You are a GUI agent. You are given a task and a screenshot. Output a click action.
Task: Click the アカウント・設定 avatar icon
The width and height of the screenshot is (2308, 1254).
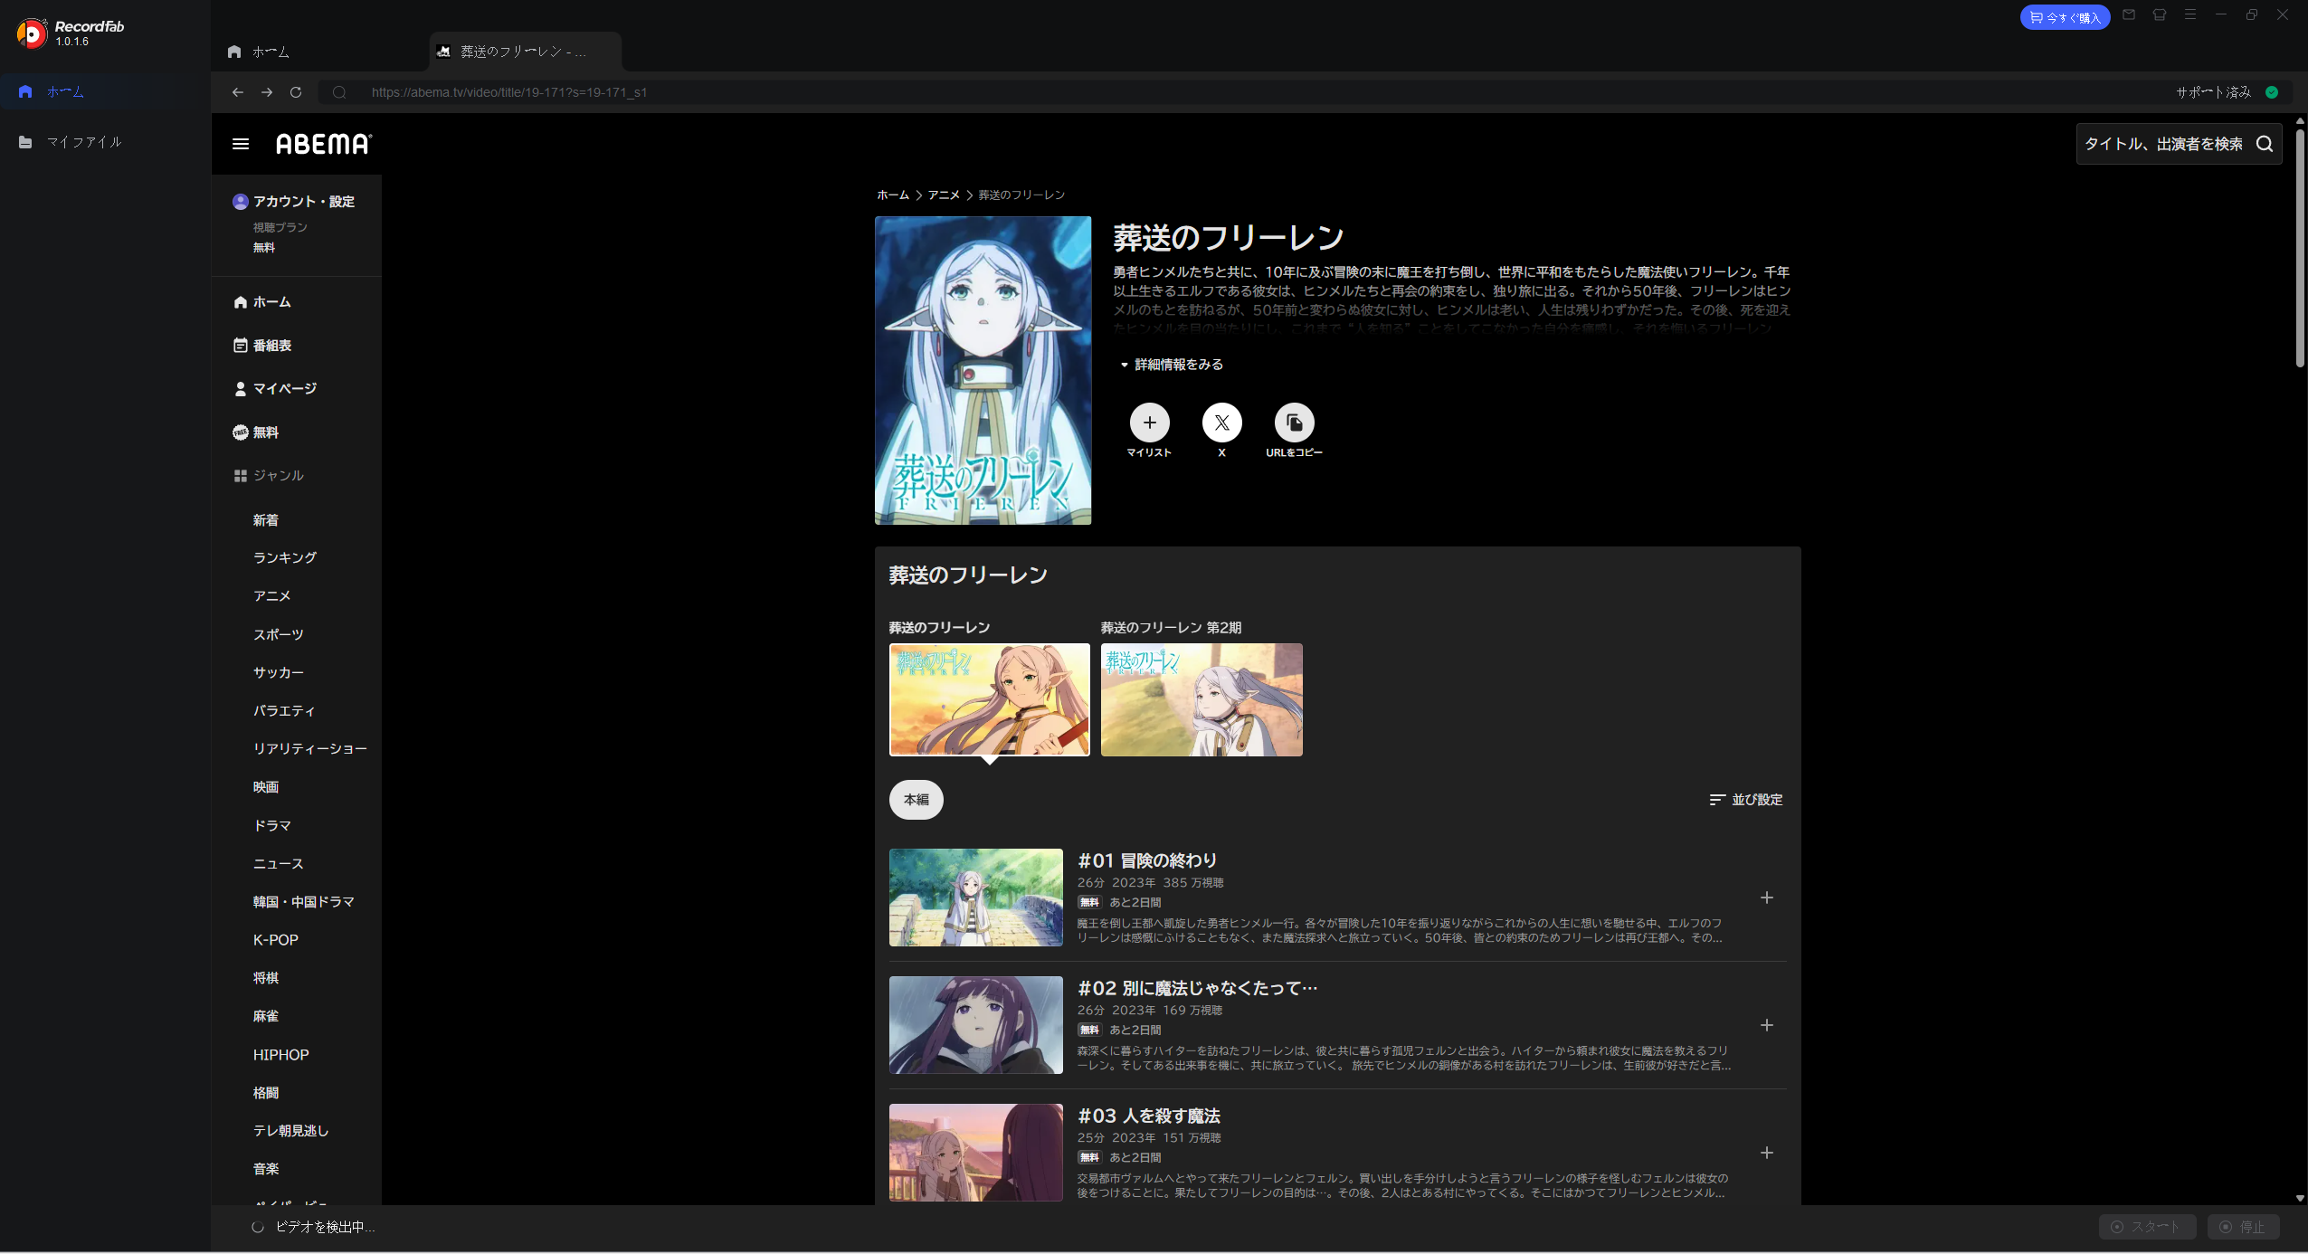(x=240, y=202)
